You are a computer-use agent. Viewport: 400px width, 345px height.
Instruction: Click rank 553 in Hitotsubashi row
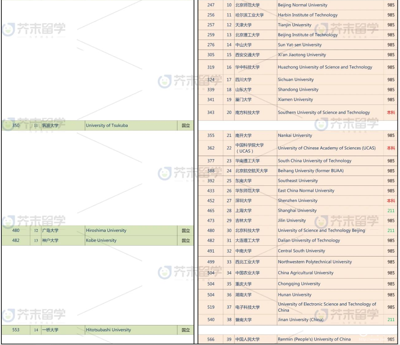(16, 330)
